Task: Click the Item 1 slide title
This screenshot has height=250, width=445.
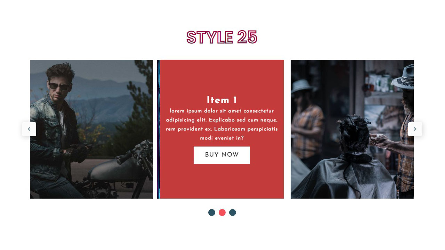Action: [x=222, y=100]
